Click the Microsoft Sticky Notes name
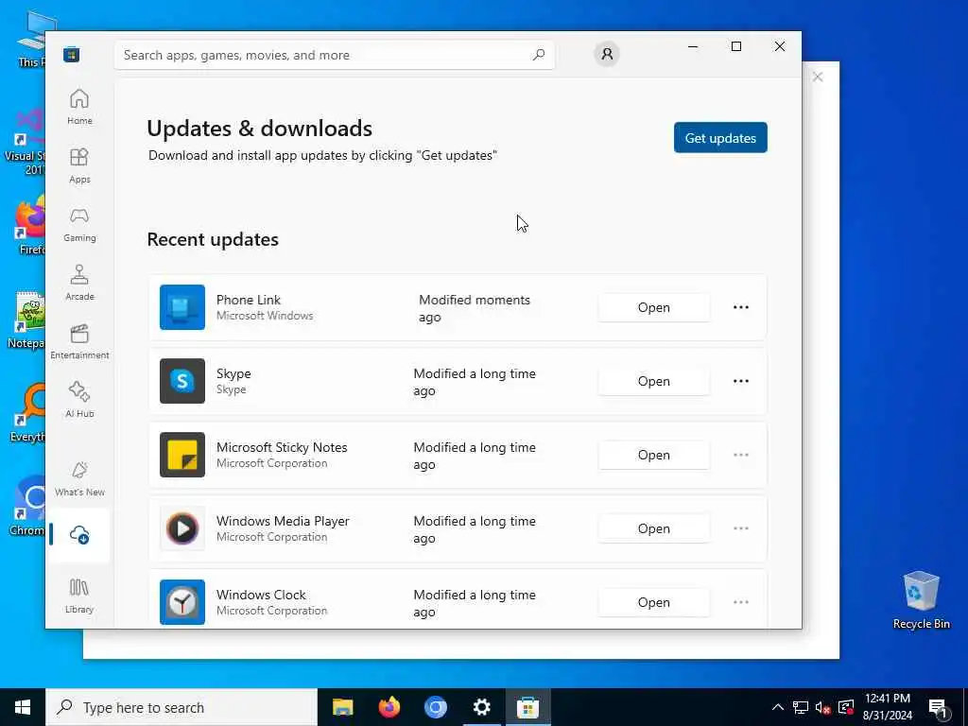Image resolution: width=968 pixels, height=726 pixels. [x=282, y=447]
